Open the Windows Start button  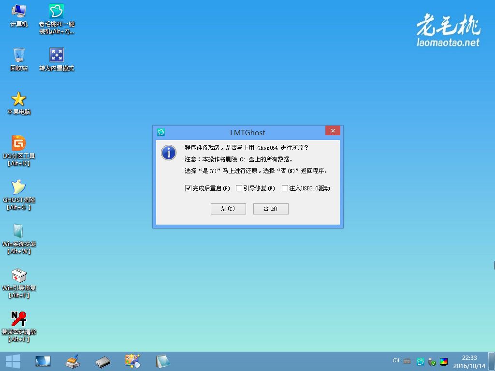tap(13, 361)
